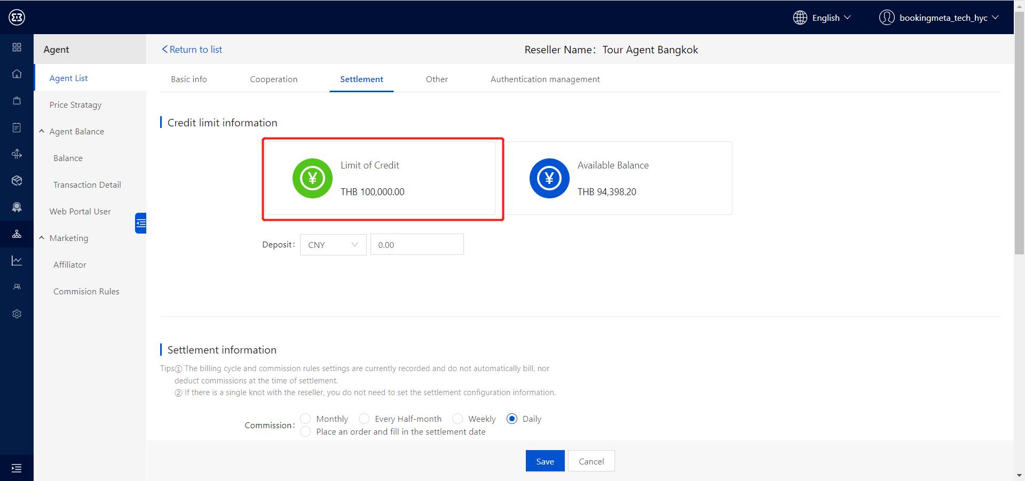Click the grid dashboard icon in sidebar
1025x481 pixels.
click(17, 47)
